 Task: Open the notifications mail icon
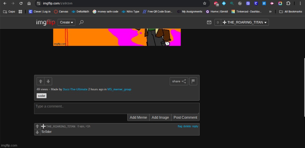click(x=209, y=22)
